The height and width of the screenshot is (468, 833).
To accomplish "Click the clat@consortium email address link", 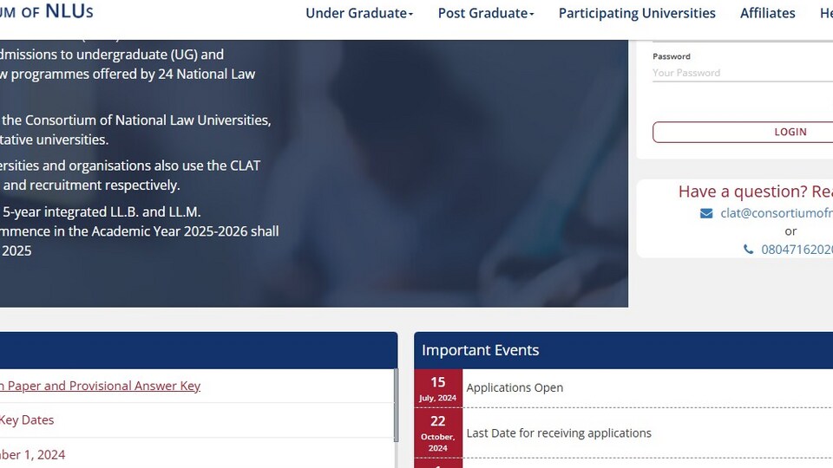I will click(x=776, y=213).
